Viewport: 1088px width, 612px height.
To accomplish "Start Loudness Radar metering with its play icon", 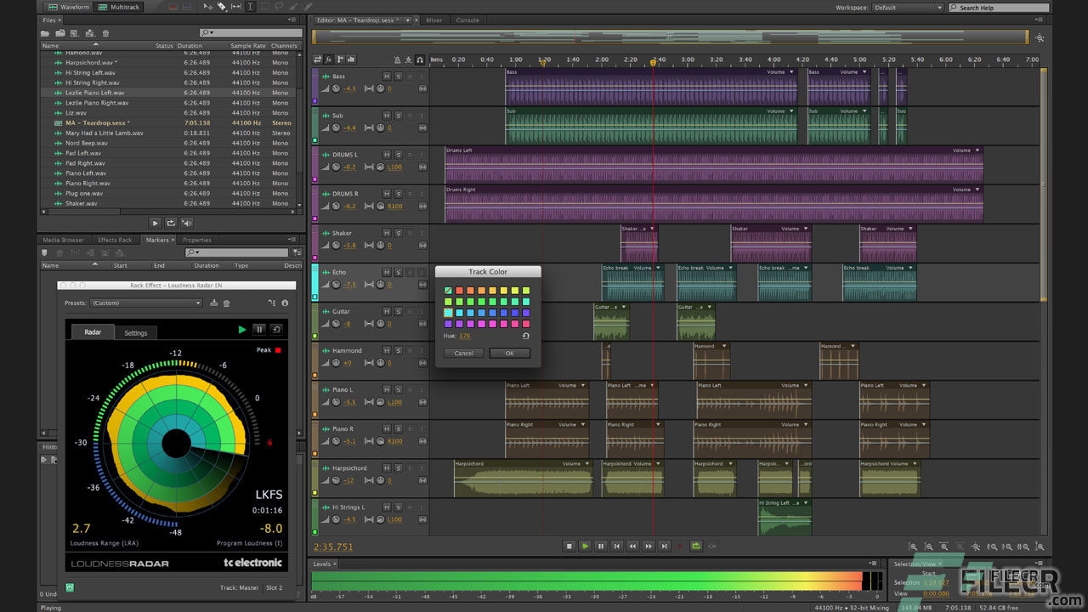I will click(242, 329).
